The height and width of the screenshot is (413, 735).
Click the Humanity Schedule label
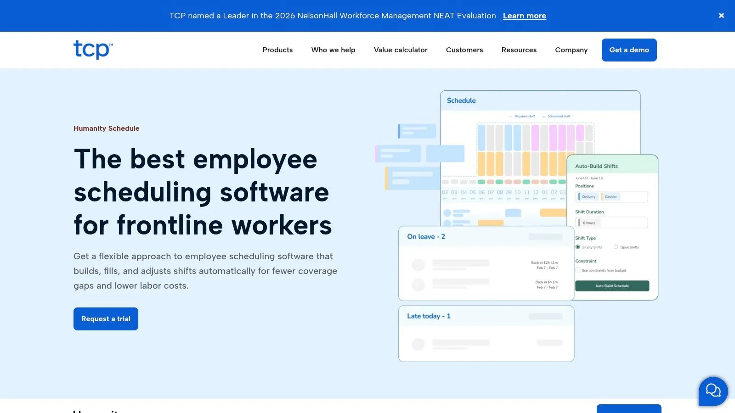(107, 128)
